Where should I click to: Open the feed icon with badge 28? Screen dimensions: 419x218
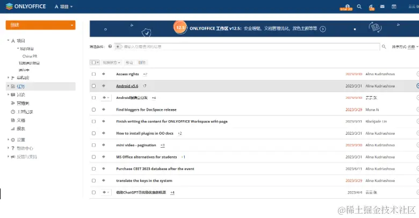click(371, 7)
